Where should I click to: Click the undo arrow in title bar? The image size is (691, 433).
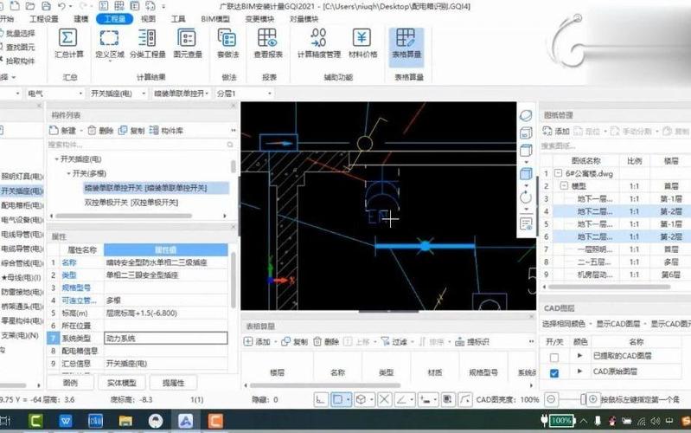[x=61, y=6]
